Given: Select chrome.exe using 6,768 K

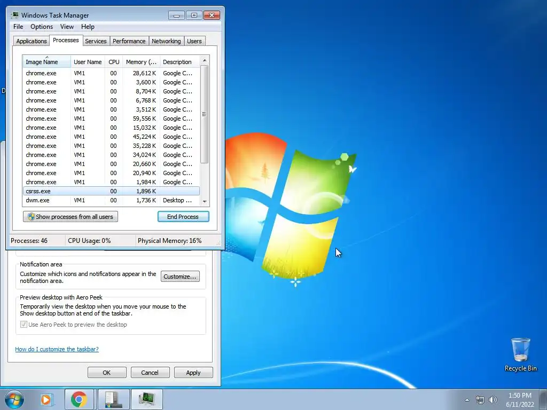Looking at the screenshot, I should coord(111,100).
